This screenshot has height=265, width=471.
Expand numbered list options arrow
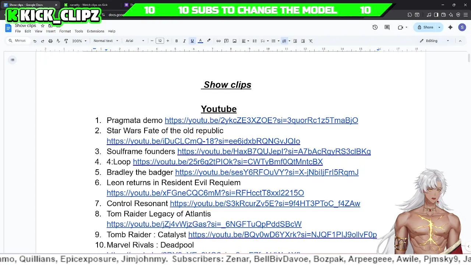(x=289, y=41)
